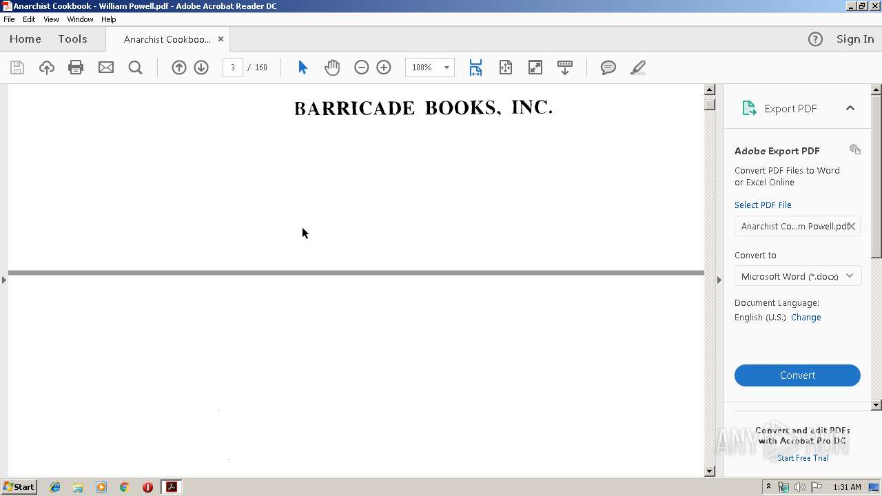Open the Read mode icon

(x=565, y=68)
